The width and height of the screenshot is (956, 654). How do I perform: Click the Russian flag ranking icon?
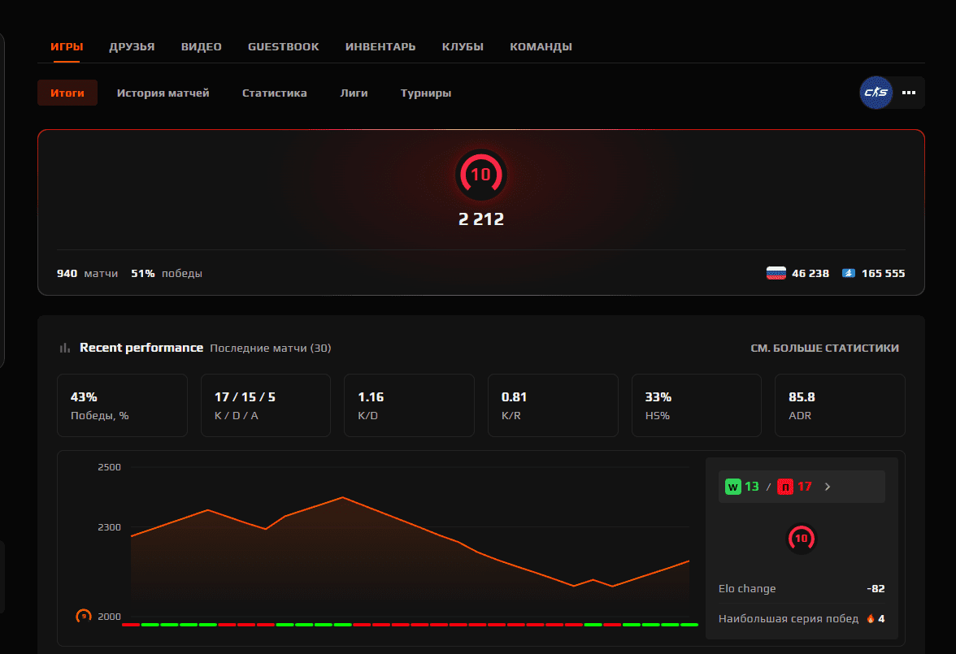tap(776, 274)
